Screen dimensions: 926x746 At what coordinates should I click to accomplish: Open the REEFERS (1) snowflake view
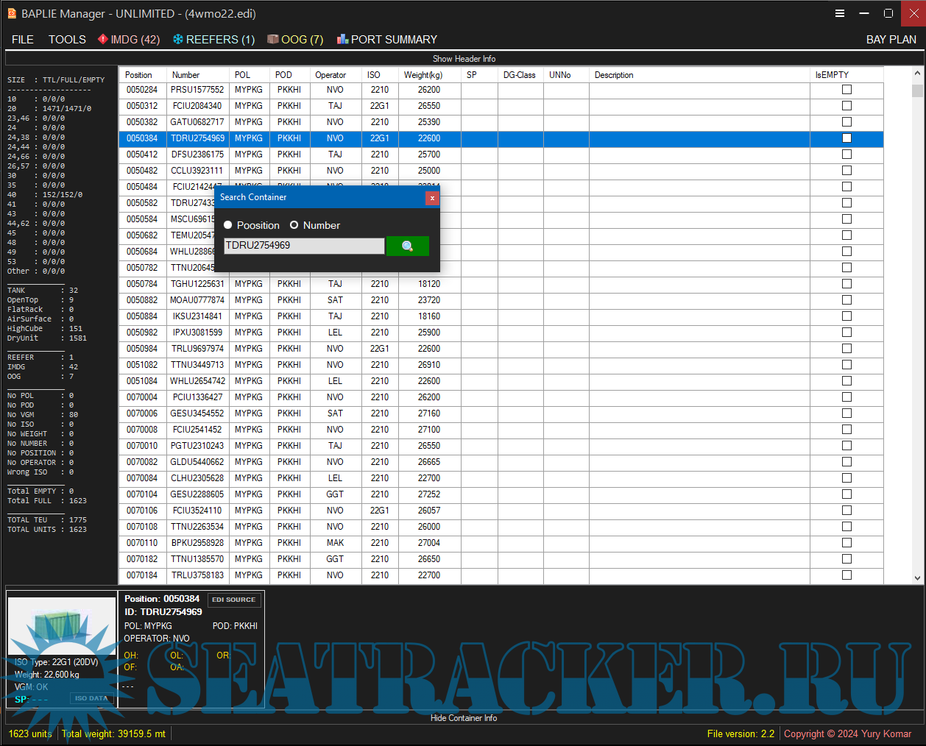coord(213,40)
